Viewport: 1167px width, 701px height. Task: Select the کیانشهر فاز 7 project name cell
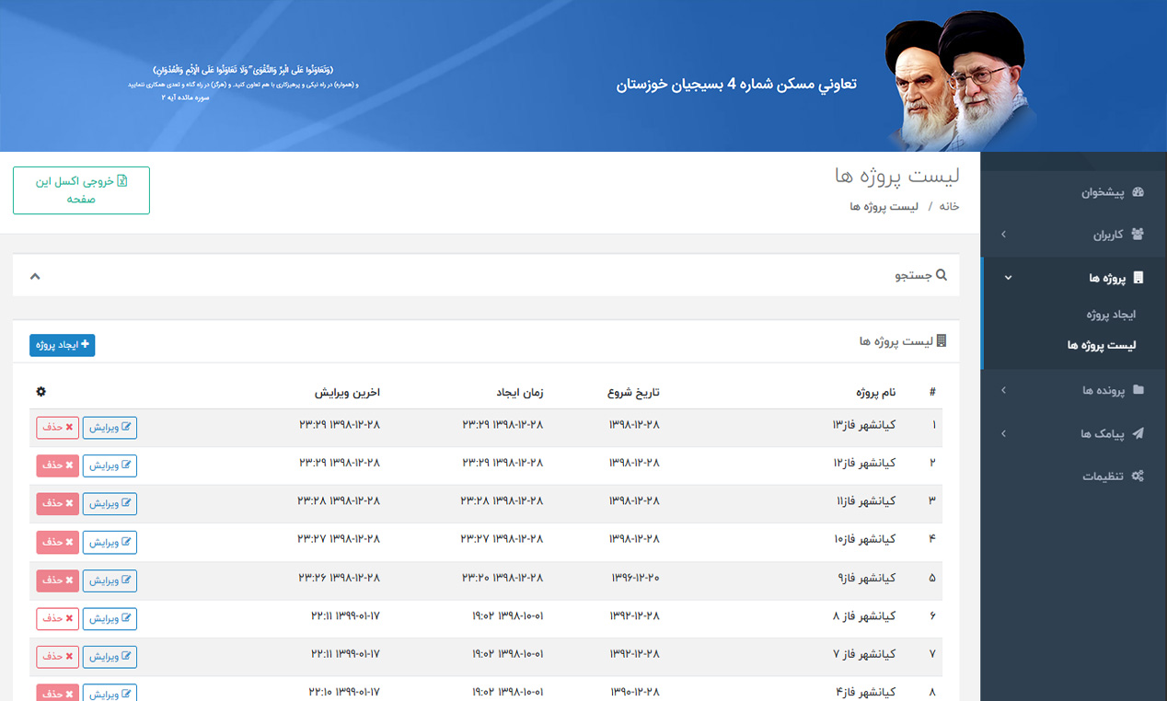coord(863,655)
